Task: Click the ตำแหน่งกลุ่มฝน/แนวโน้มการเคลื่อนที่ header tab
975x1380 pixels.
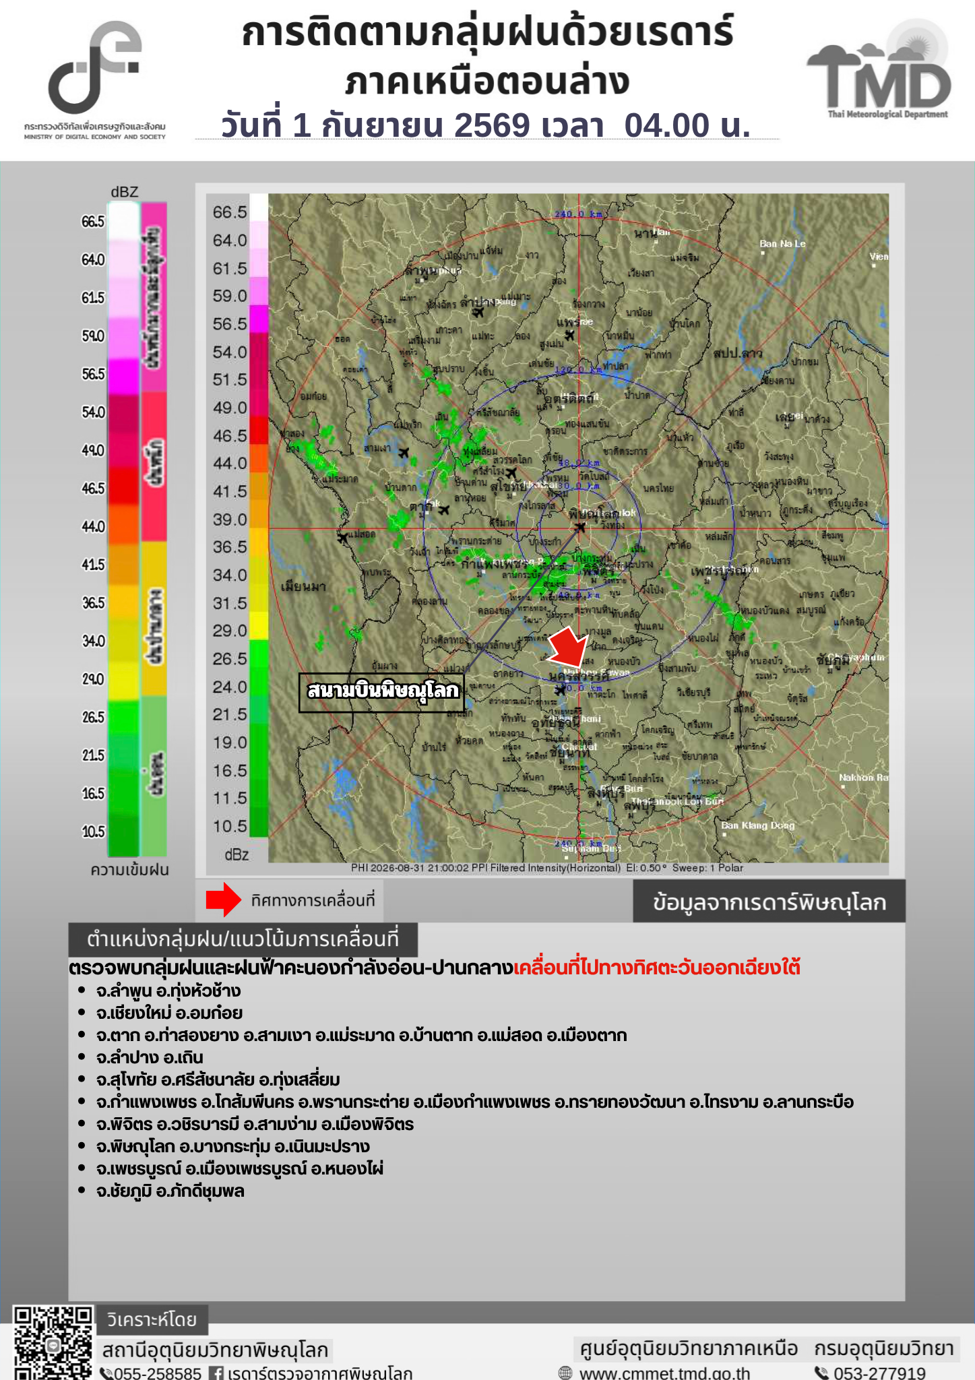Action: coord(243,939)
